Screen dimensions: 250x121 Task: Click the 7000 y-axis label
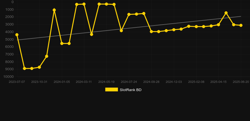point(10,54)
